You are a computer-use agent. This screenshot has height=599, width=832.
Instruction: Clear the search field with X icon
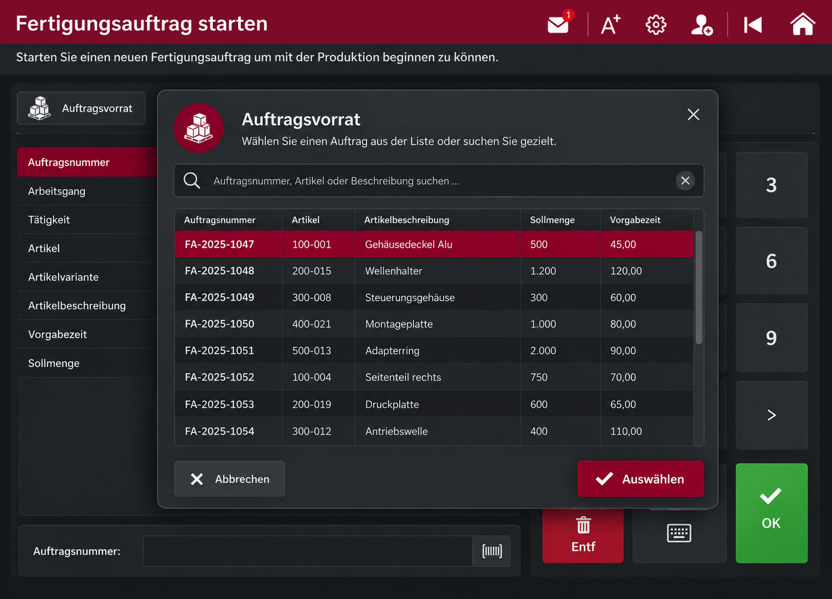(685, 181)
